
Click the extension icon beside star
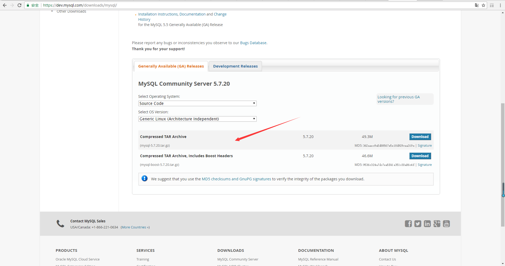pos(492,5)
